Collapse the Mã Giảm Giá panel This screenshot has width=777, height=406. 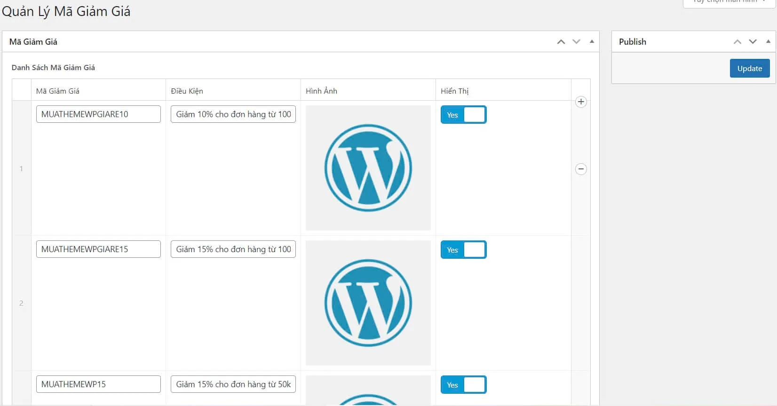(x=592, y=42)
